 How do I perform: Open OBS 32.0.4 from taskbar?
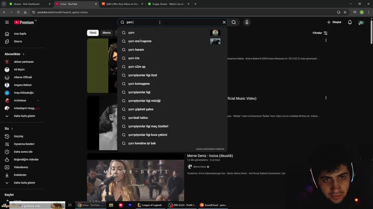(x=182, y=205)
